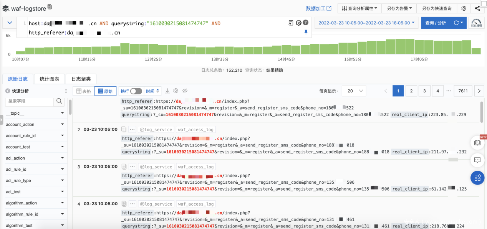The width and height of the screenshot is (487, 229).
Task: Open the floating blue grid widget button
Action: click(477, 178)
